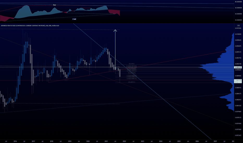Click price axis label 0.0082810

(x=238, y=100)
